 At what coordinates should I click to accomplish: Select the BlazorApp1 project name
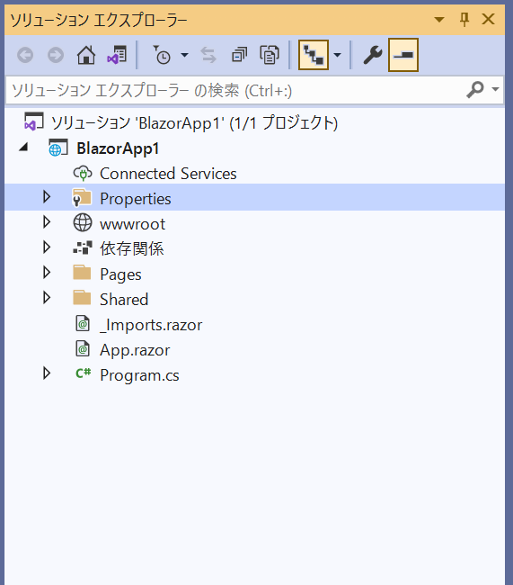coord(118,148)
